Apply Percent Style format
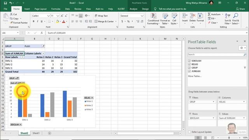 (128, 21)
